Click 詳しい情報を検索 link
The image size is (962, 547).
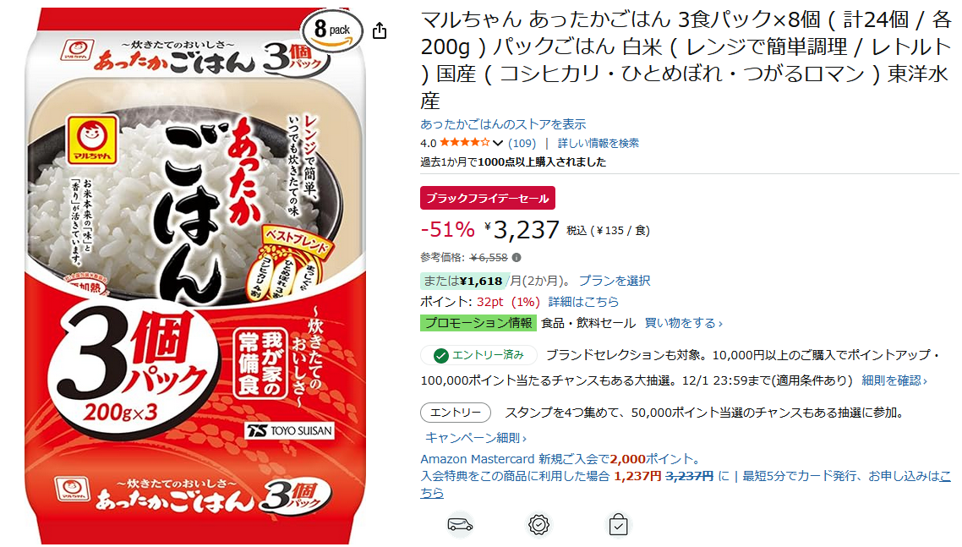599,143
